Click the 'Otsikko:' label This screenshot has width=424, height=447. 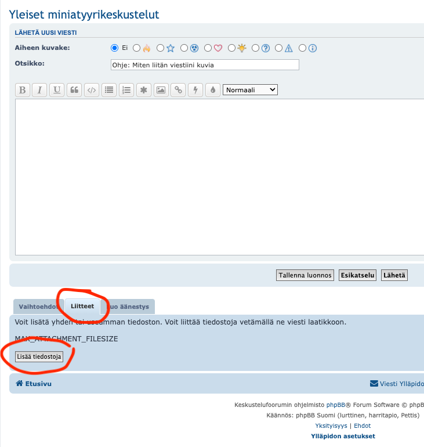30,63
